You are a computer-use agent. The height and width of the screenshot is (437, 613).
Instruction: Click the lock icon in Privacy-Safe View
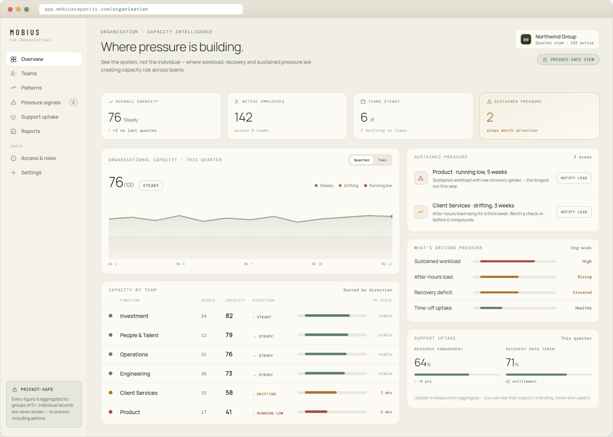click(545, 59)
